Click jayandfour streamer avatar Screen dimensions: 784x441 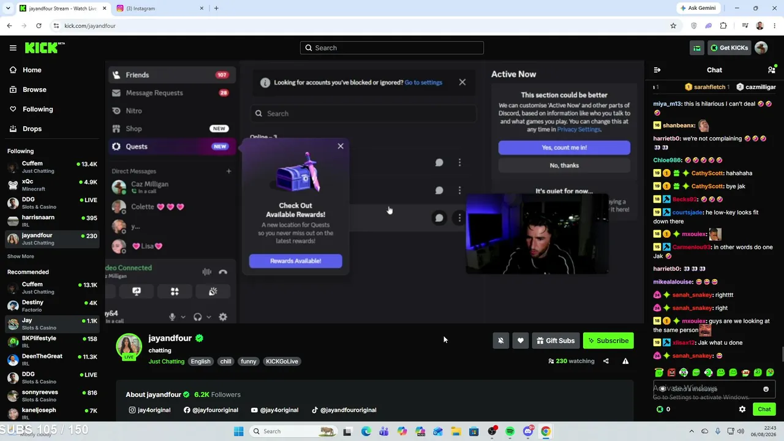coord(129,347)
